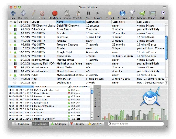Sort by Last Change column header
176x139 pixels.
pyautogui.click(x=99, y=22)
